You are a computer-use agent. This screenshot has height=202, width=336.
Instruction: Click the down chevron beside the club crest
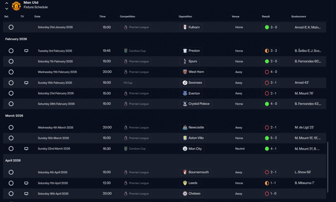(7, 8)
